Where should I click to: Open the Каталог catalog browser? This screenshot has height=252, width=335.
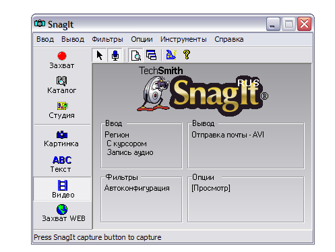coord(62,85)
